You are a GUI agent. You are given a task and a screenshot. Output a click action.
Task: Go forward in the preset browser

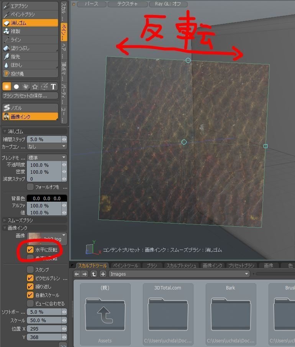(84, 274)
